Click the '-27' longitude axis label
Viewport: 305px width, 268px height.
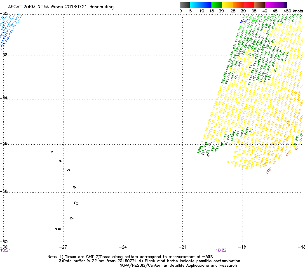point(63,247)
